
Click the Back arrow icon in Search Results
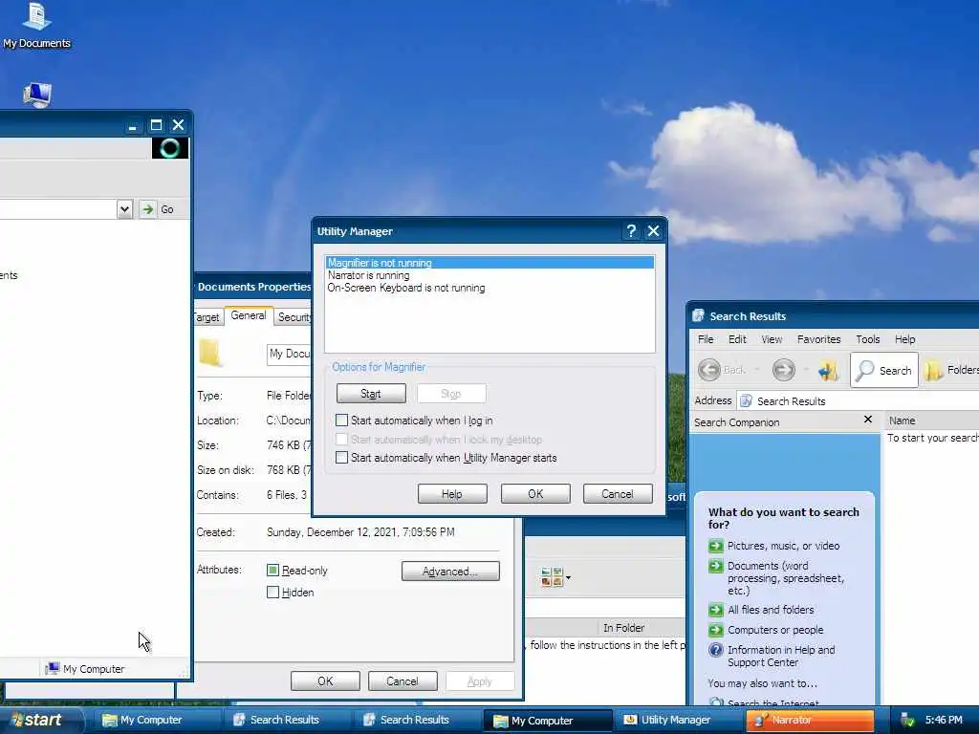coord(709,370)
